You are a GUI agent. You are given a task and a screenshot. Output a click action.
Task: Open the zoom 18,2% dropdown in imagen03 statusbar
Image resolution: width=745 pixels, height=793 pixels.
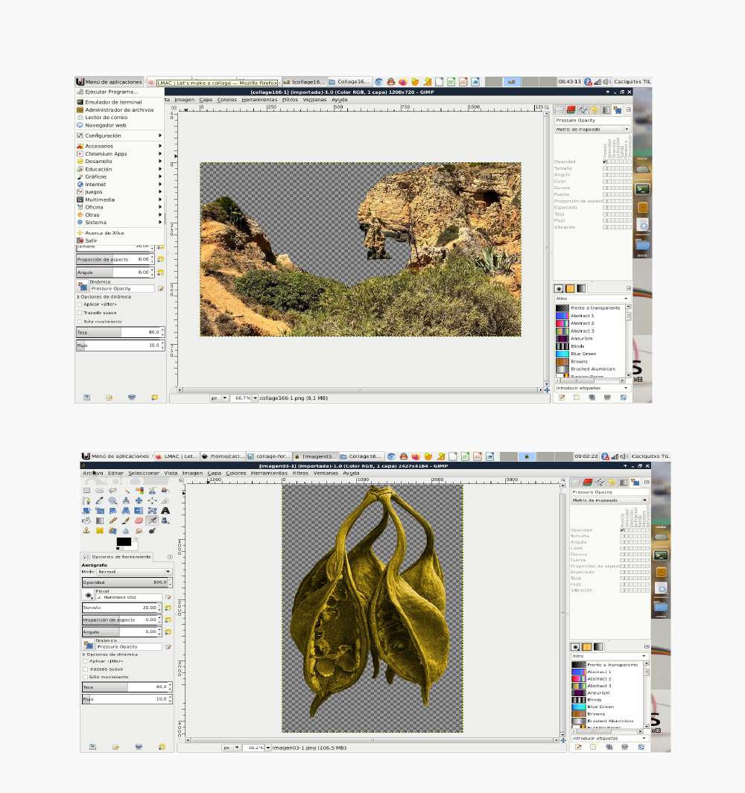click(x=267, y=748)
